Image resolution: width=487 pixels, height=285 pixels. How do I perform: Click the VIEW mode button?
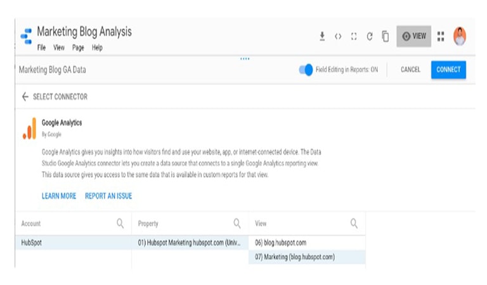coord(413,36)
